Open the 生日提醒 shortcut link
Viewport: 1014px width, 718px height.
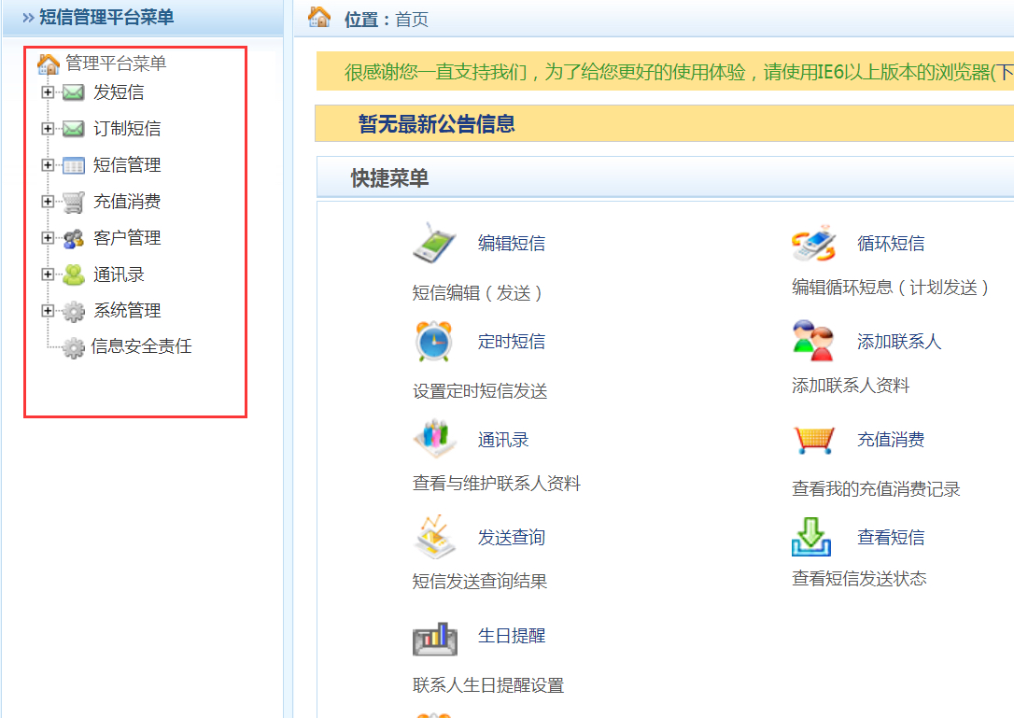[512, 636]
